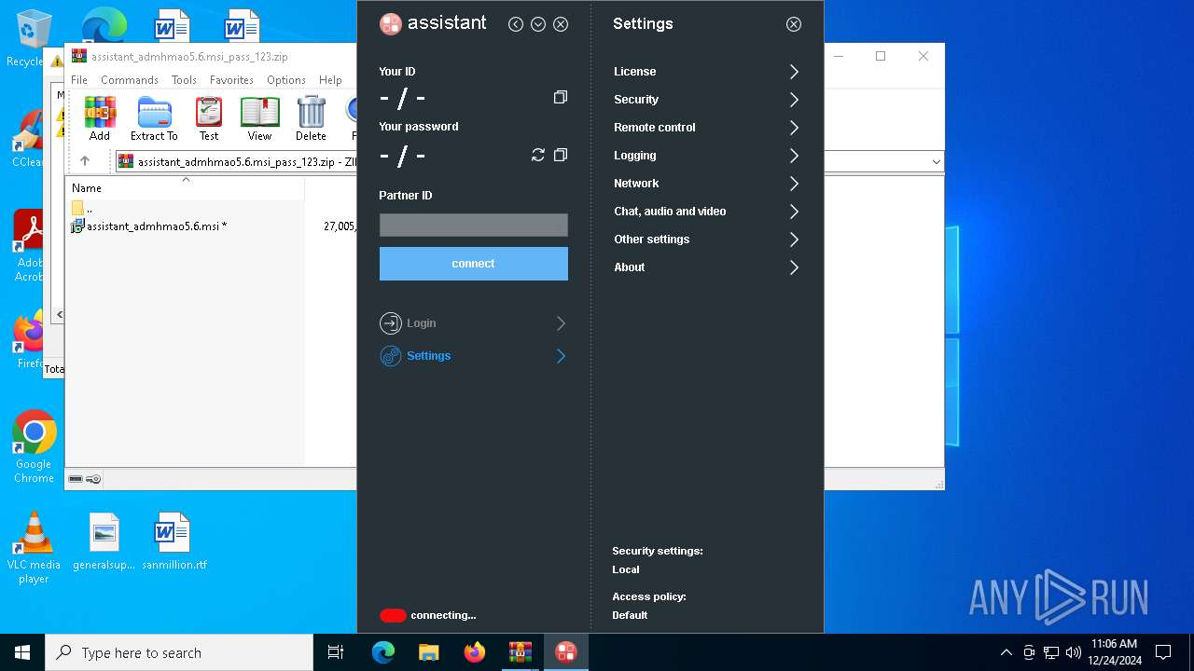Open Task View on taskbar
Image resolution: width=1194 pixels, height=671 pixels.
(337, 652)
